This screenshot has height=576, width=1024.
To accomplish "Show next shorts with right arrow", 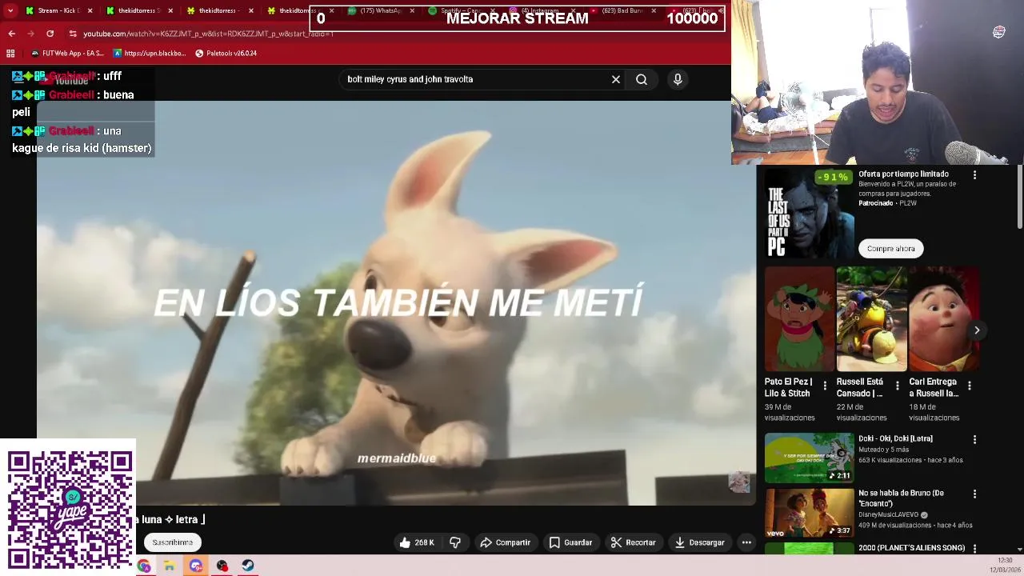I will [977, 330].
